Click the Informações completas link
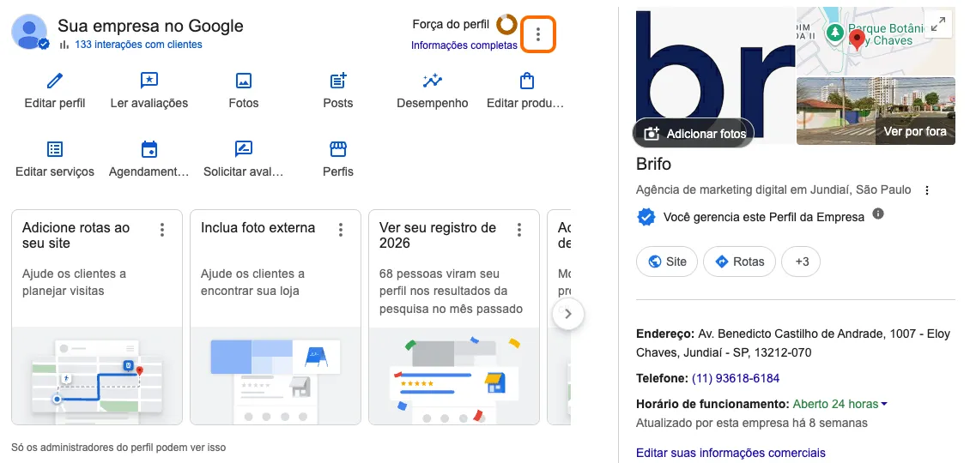 (x=464, y=45)
